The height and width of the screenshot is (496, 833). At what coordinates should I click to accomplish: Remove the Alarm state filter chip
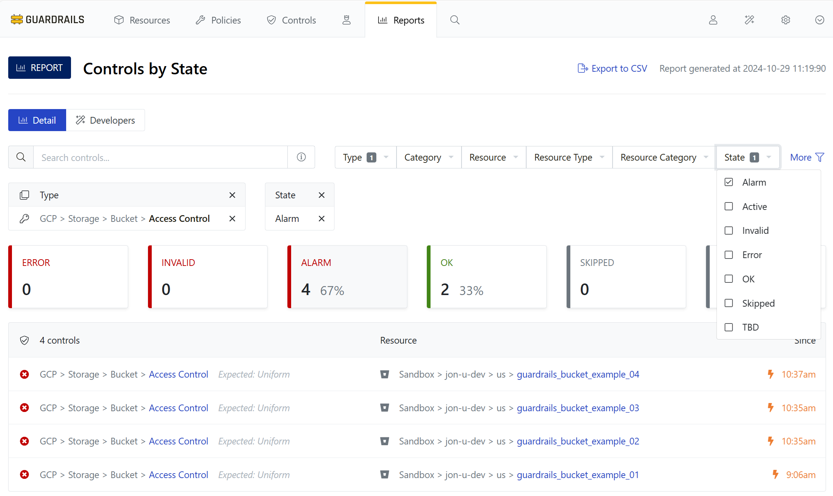pyautogui.click(x=321, y=218)
